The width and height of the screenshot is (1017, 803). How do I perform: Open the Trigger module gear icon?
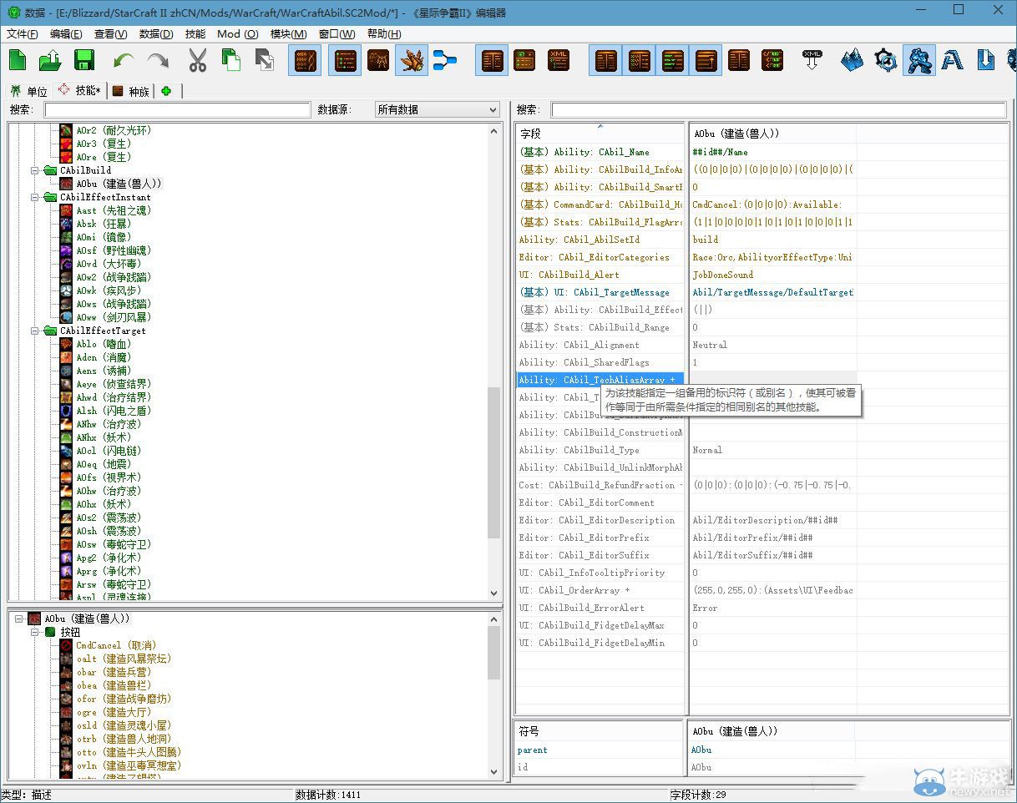click(x=885, y=60)
